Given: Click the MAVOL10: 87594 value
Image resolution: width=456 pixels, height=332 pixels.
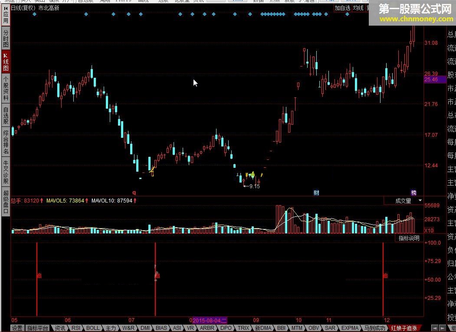Looking at the screenshot, I should tap(112, 201).
